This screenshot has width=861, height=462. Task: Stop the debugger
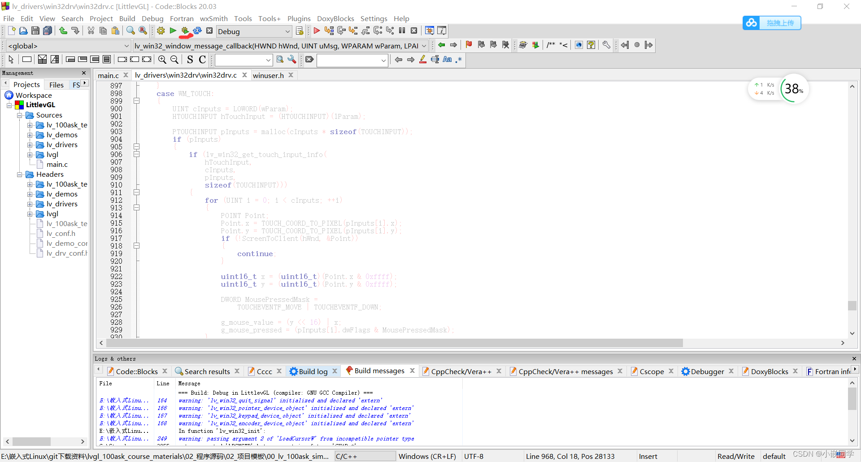(x=414, y=31)
